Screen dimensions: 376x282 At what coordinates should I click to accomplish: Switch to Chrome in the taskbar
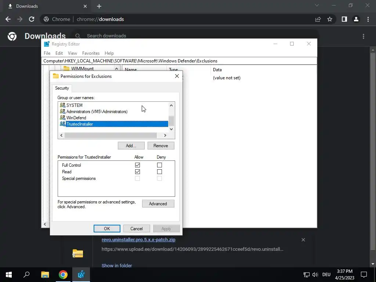63,275
